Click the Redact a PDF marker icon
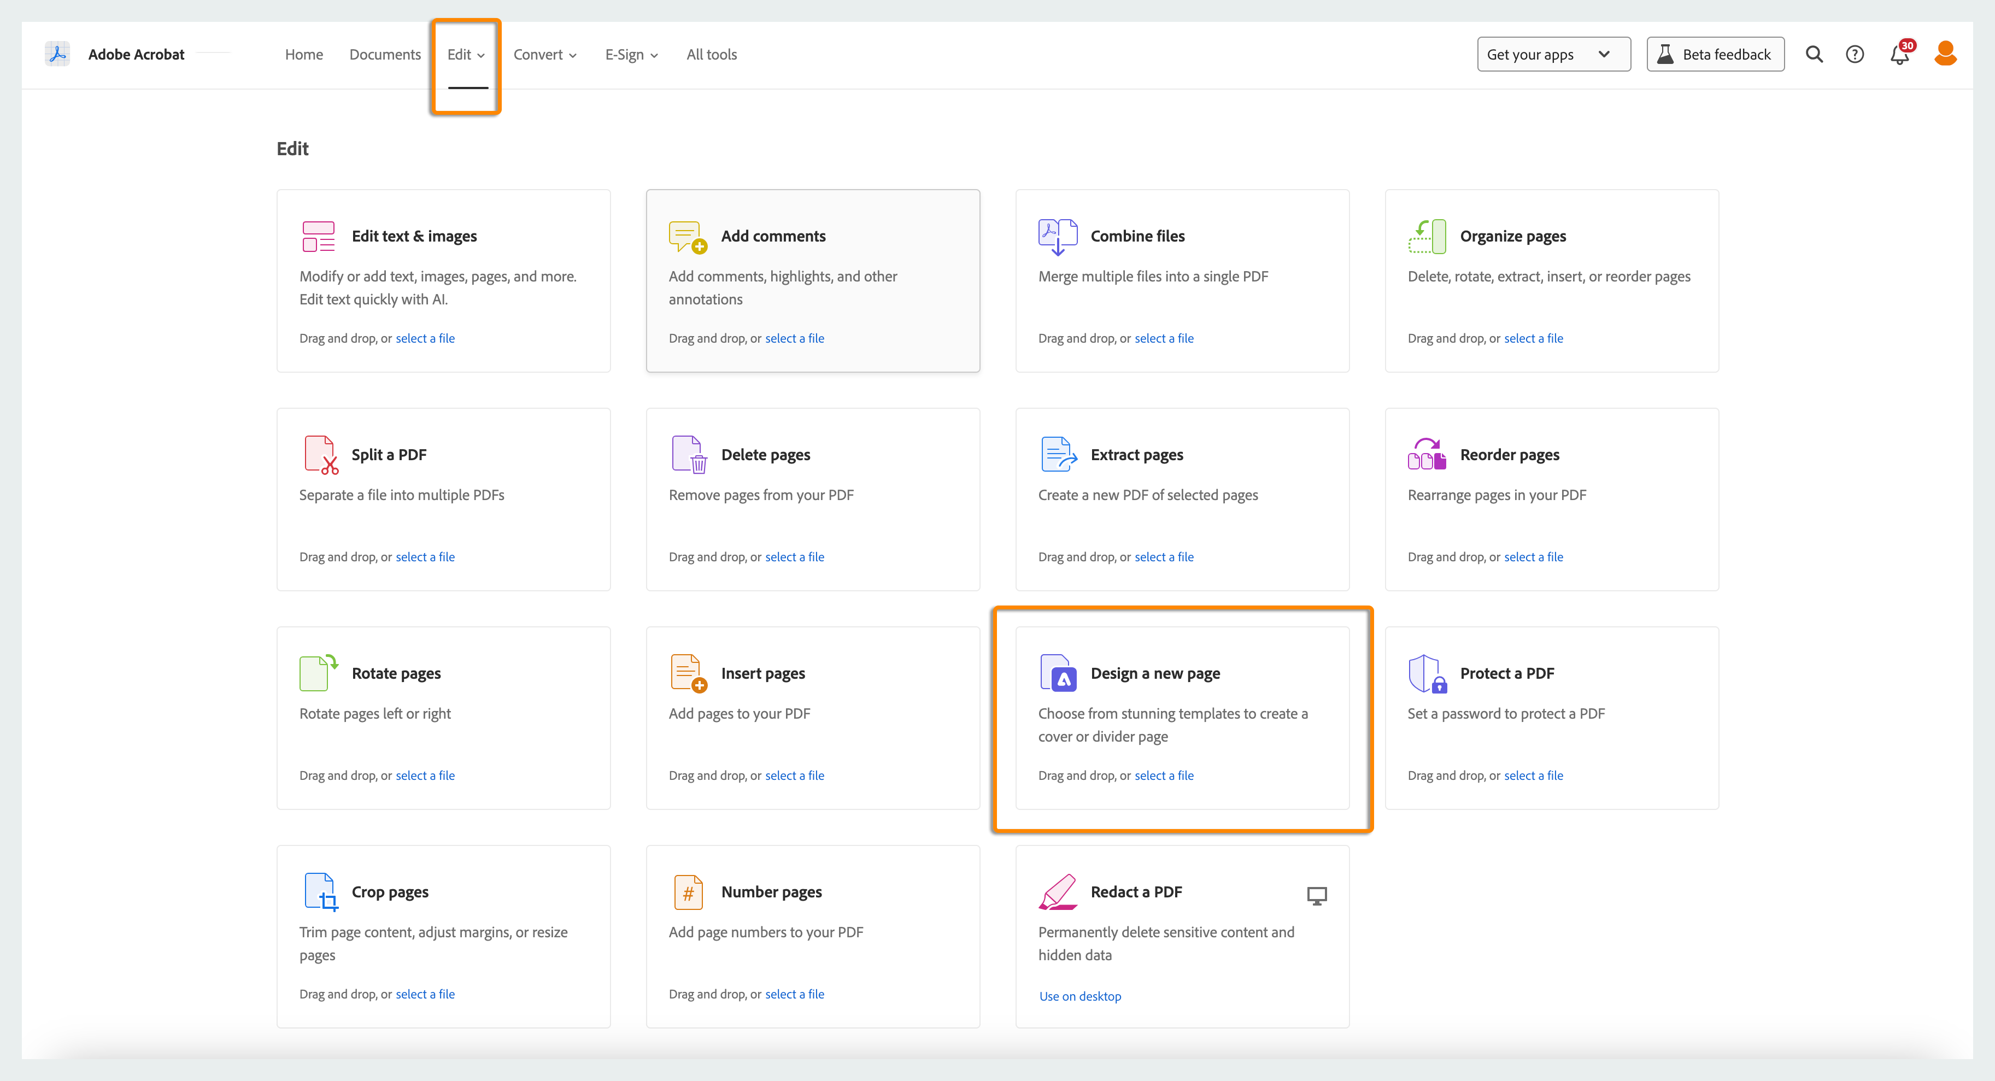1995x1081 pixels. click(1058, 891)
